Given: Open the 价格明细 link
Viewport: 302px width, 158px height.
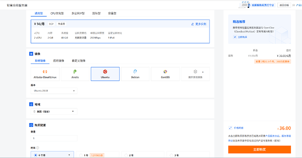Looking at the screenshot, I should coord(238,128).
